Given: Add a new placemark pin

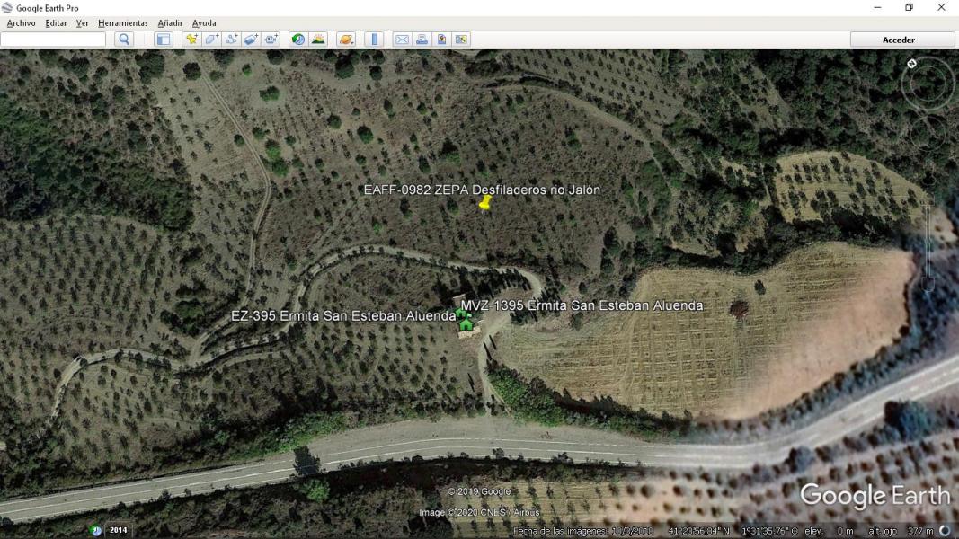Looking at the screenshot, I should click(x=191, y=40).
